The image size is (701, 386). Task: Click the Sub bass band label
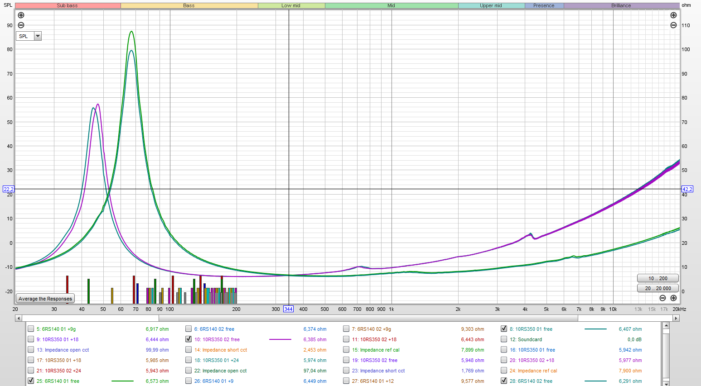pyautogui.click(x=68, y=5)
